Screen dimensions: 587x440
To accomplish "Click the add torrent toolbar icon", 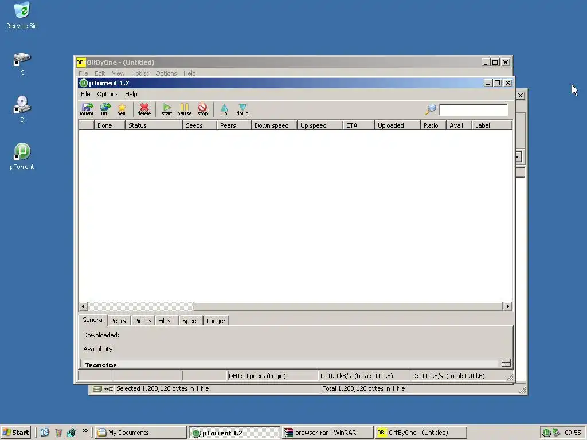I will pyautogui.click(x=87, y=109).
